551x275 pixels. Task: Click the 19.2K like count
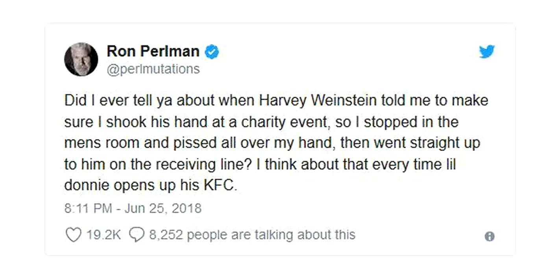[x=104, y=235]
